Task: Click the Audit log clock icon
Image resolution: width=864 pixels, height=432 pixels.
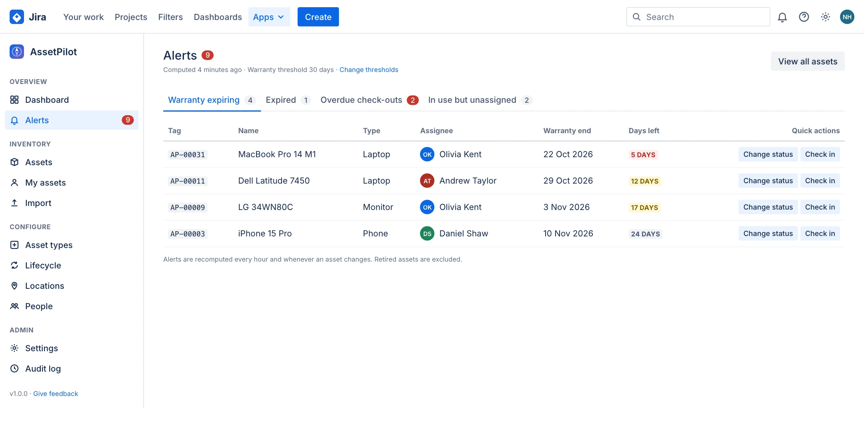Action: tap(14, 368)
